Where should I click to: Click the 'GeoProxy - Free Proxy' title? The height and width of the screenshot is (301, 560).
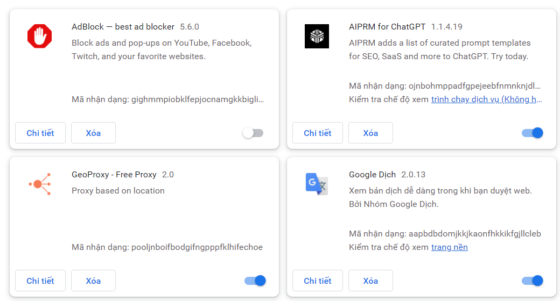coord(114,174)
